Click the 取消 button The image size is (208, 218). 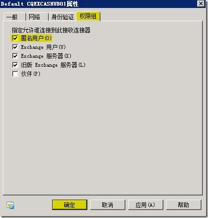tap(108, 205)
